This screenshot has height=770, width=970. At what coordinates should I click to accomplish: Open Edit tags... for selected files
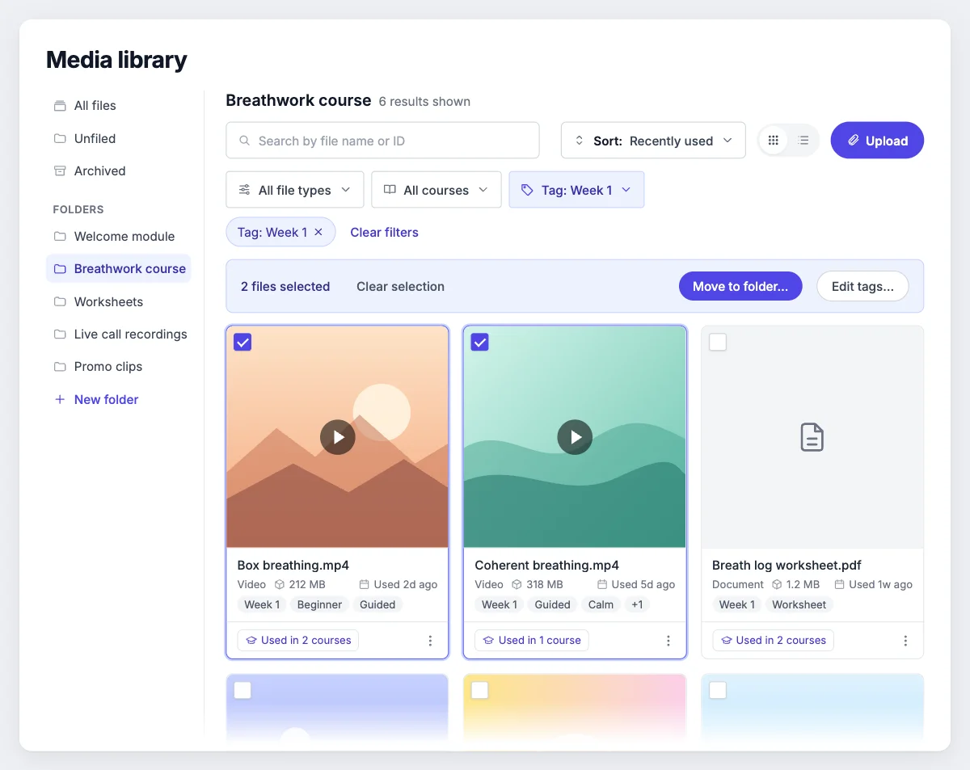[x=862, y=286]
